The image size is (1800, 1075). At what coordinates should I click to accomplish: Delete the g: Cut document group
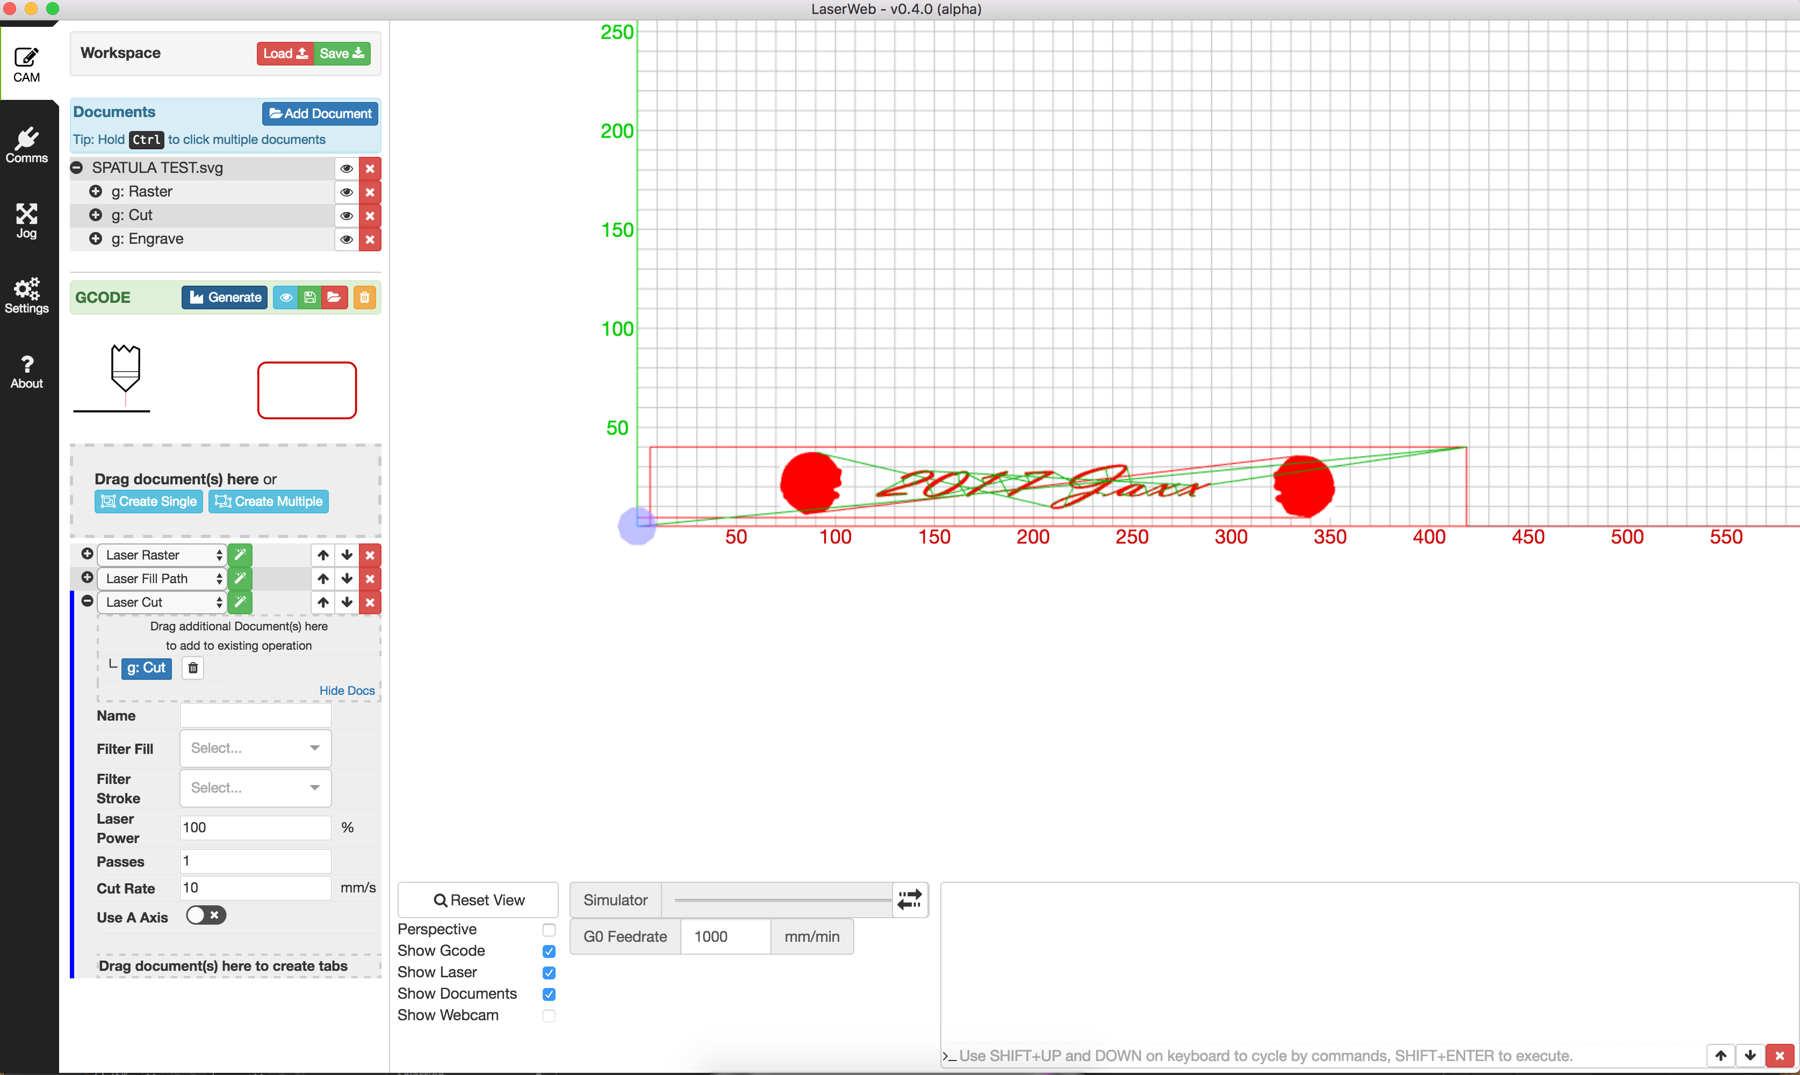370,216
